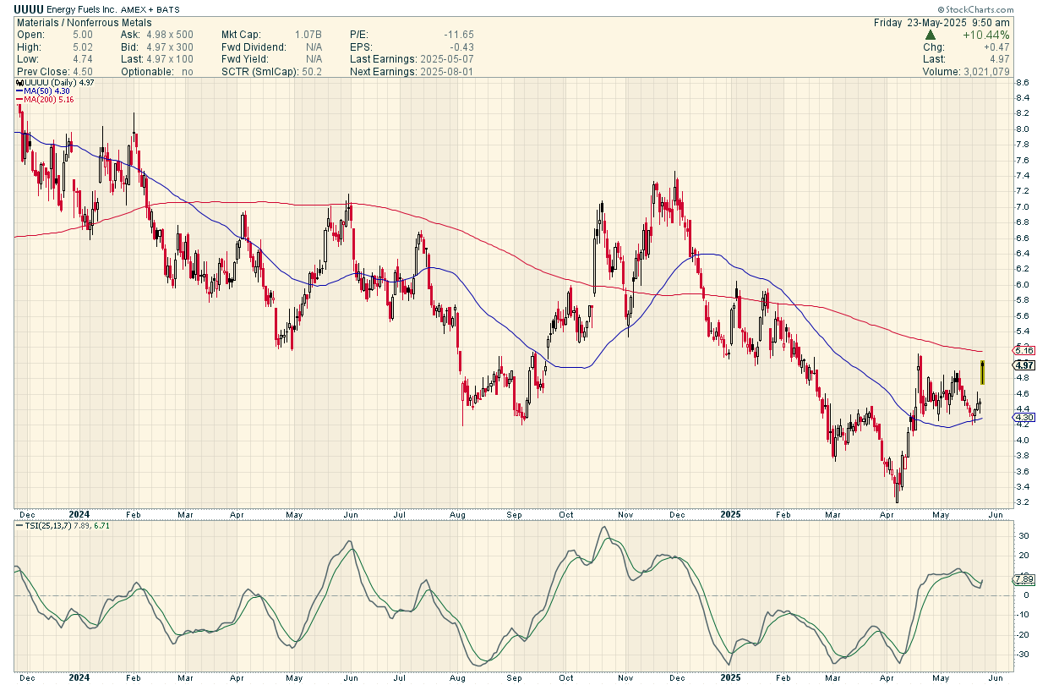Click the UUUU ticker symbol title

click(x=28, y=8)
